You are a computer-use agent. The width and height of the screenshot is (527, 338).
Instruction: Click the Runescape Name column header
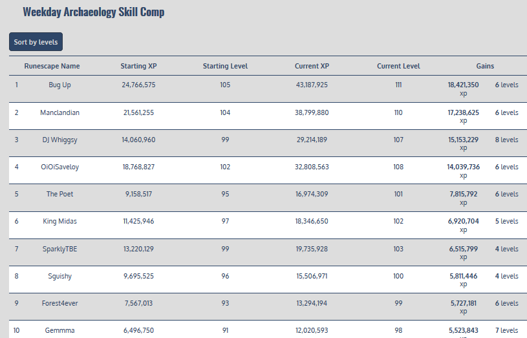(x=52, y=66)
